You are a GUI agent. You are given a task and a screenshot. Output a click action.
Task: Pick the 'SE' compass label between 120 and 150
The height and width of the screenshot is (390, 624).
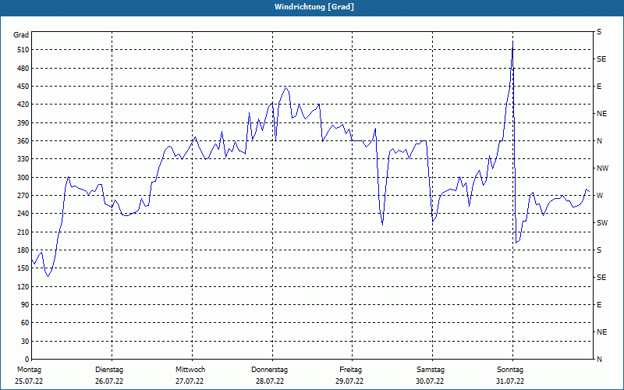coord(601,278)
